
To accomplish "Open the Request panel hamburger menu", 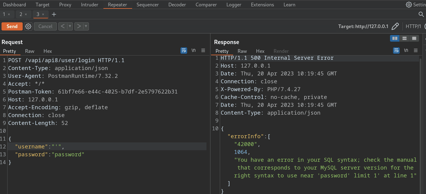I will [x=203, y=50].
